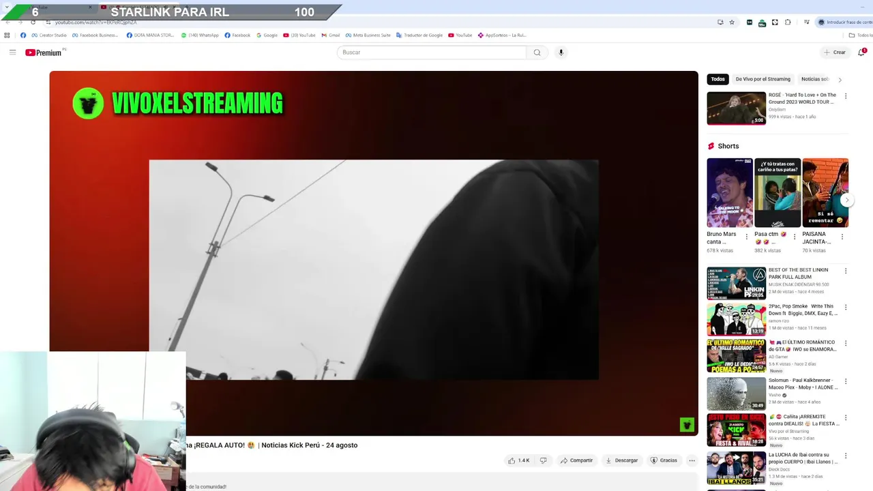
Task: Open the Todos los marcadores folder
Action: [x=861, y=35]
